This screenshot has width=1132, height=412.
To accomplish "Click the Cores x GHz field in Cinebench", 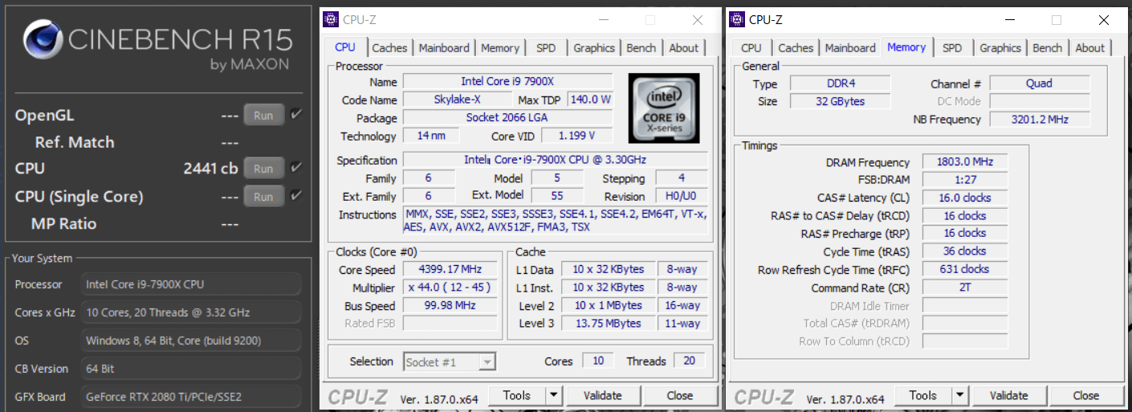I will [x=191, y=312].
